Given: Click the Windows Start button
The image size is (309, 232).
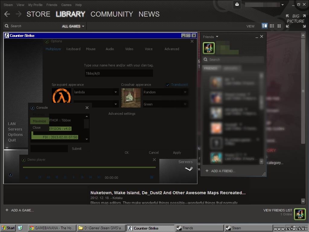Looking at the screenshot, I should pos(8,228).
